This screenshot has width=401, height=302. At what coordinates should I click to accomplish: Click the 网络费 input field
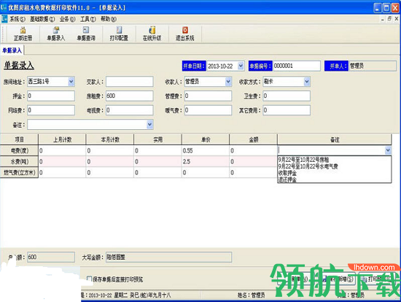tap(51, 110)
